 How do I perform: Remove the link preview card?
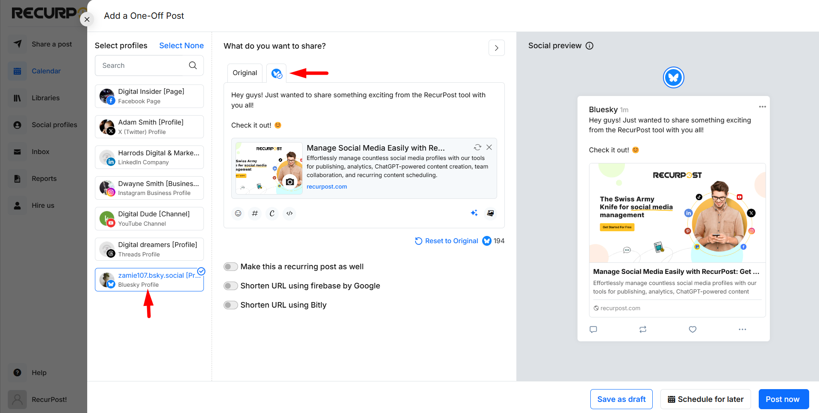tap(489, 147)
